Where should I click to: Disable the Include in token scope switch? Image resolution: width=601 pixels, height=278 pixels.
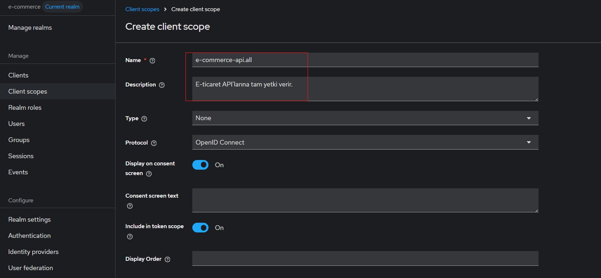click(200, 228)
